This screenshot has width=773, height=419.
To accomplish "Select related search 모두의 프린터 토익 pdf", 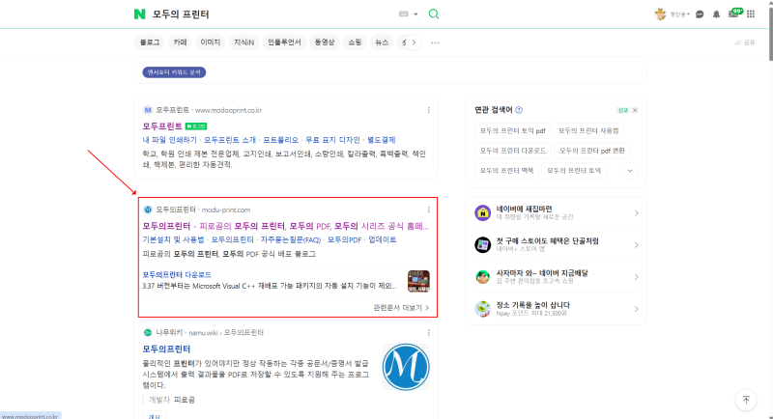I will point(512,131).
